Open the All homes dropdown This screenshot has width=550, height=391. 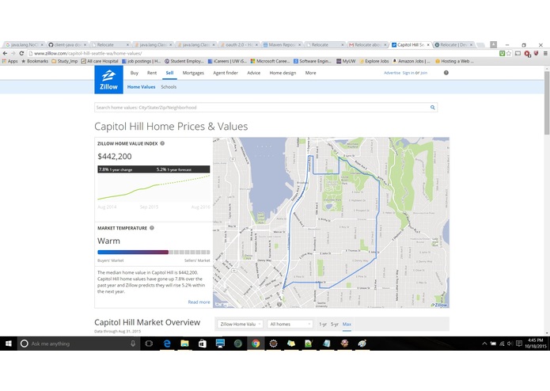[x=290, y=324]
